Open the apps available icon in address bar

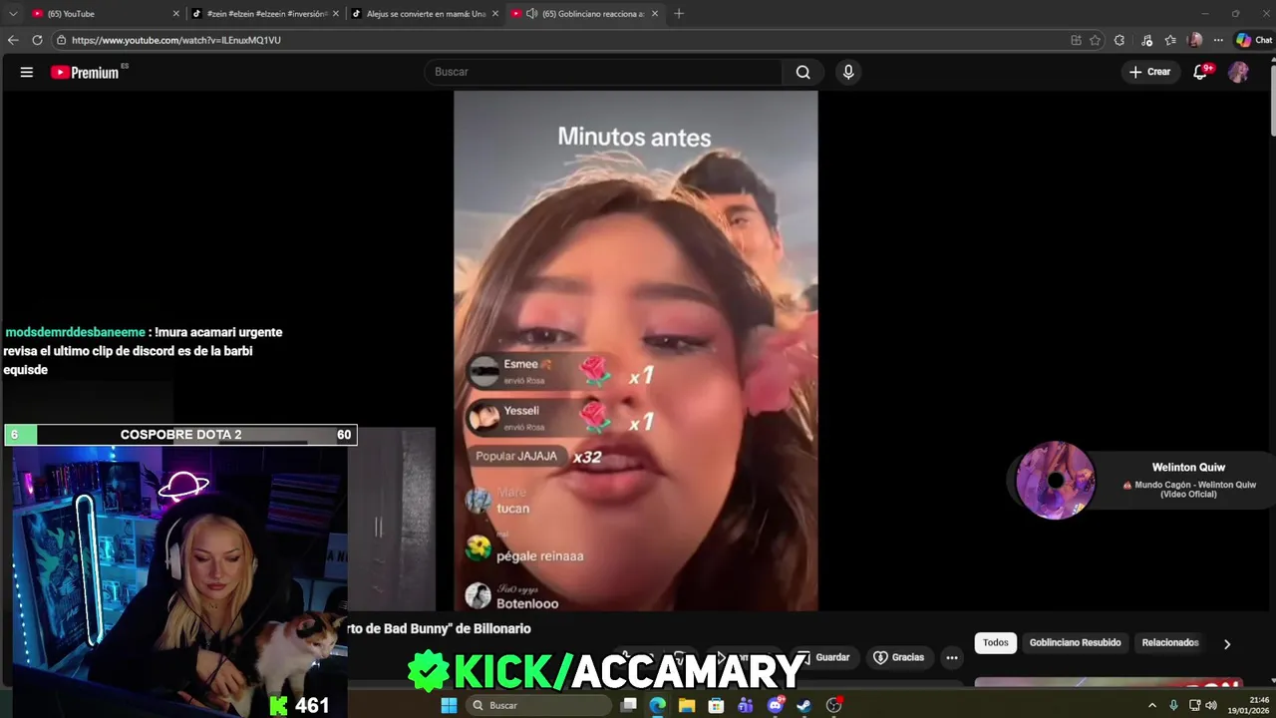(1076, 40)
